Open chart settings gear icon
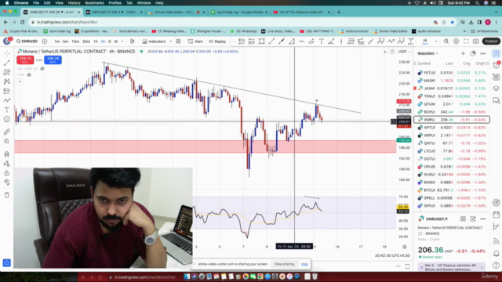Viewport: 502px width, 282px height. [x=457, y=42]
